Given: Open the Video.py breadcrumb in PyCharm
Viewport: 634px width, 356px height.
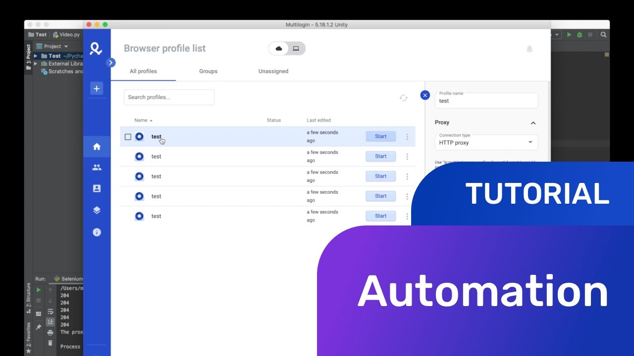Looking at the screenshot, I should pos(66,35).
